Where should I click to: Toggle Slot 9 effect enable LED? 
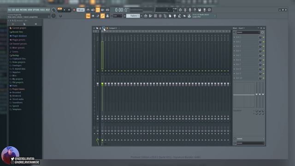tap(264, 74)
